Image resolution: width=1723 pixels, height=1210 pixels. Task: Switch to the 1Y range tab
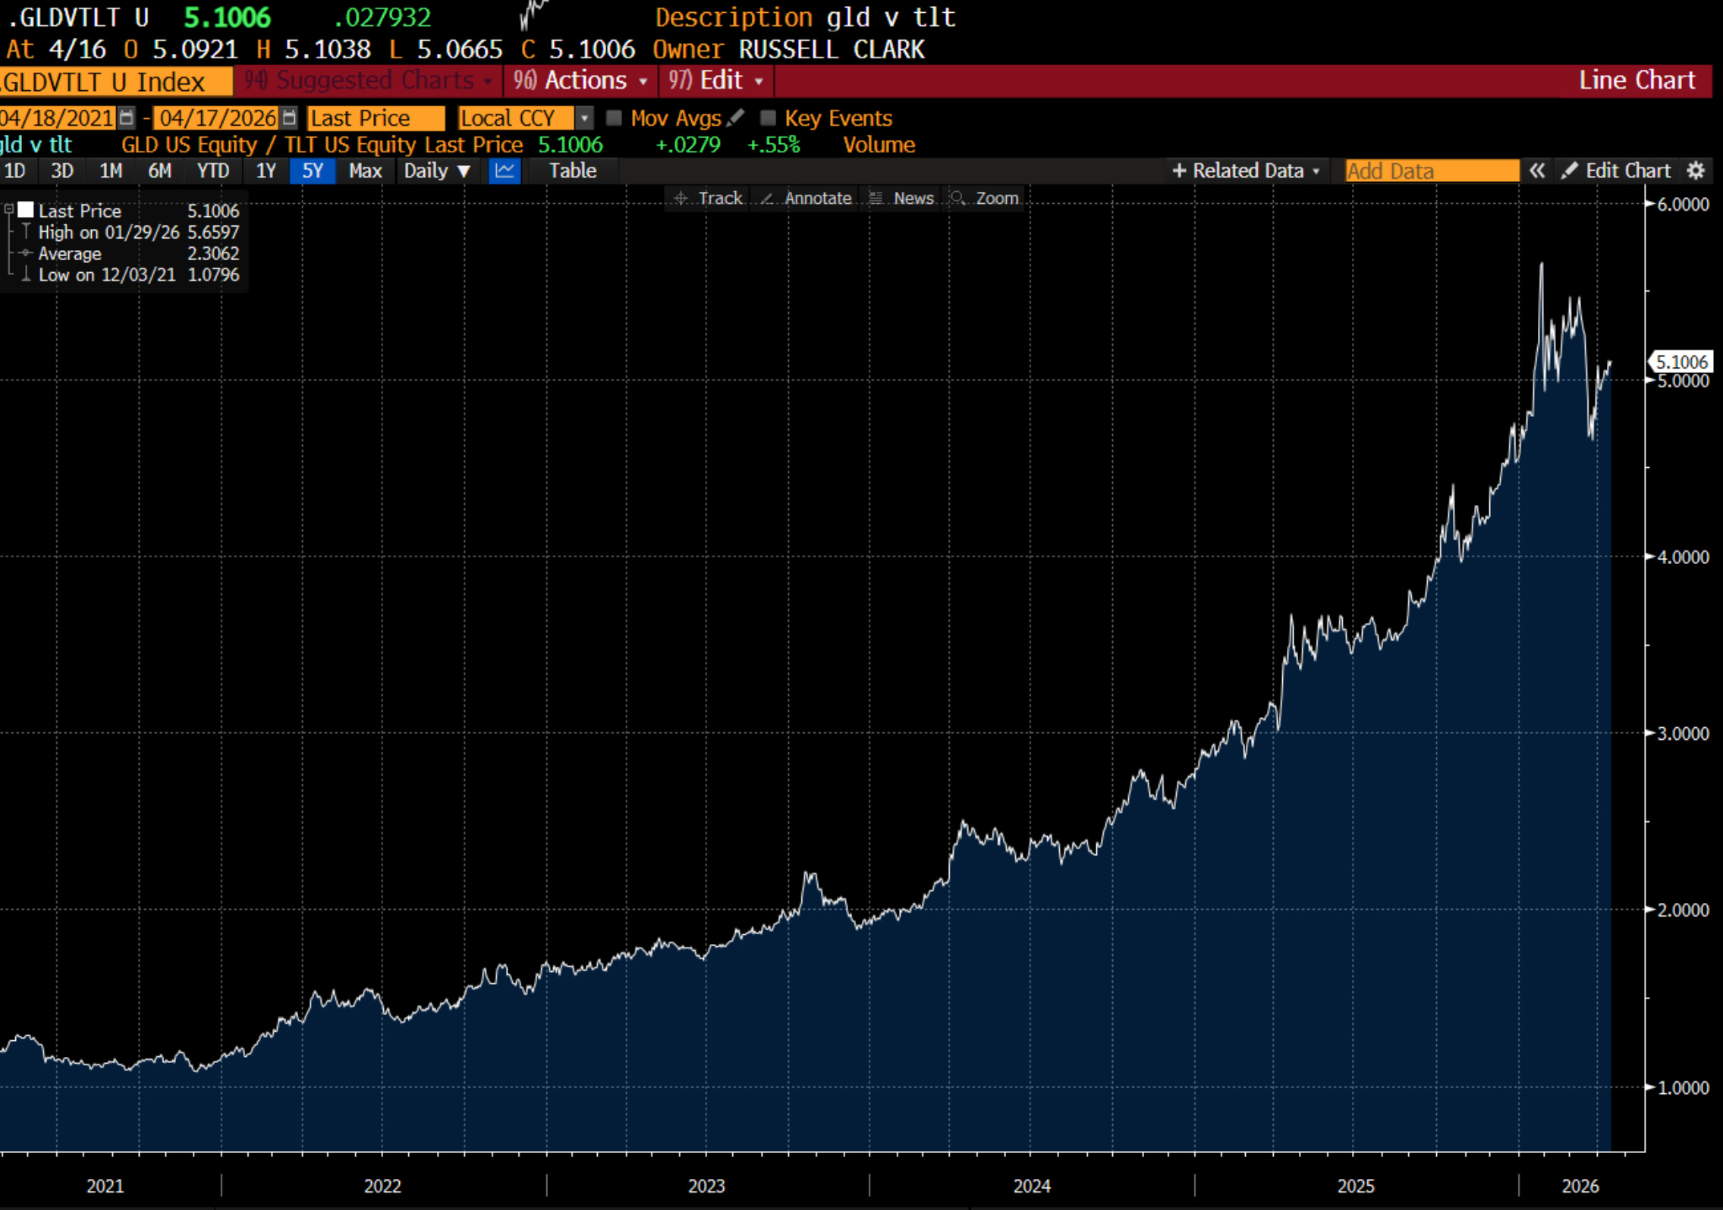[266, 171]
